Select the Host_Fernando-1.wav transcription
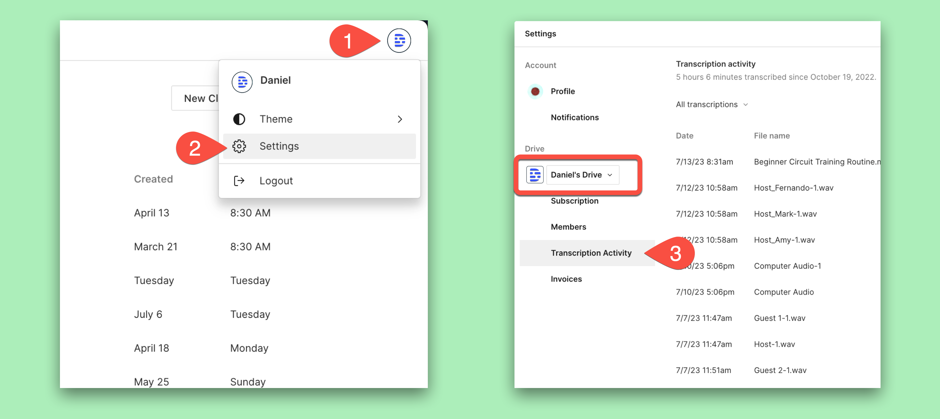 793,188
